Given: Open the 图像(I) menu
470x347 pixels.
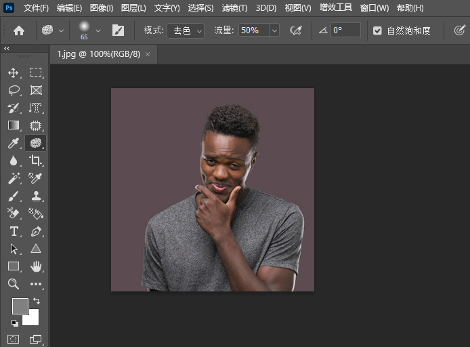Looking at the screenshot, I should [x=102, y=8].
